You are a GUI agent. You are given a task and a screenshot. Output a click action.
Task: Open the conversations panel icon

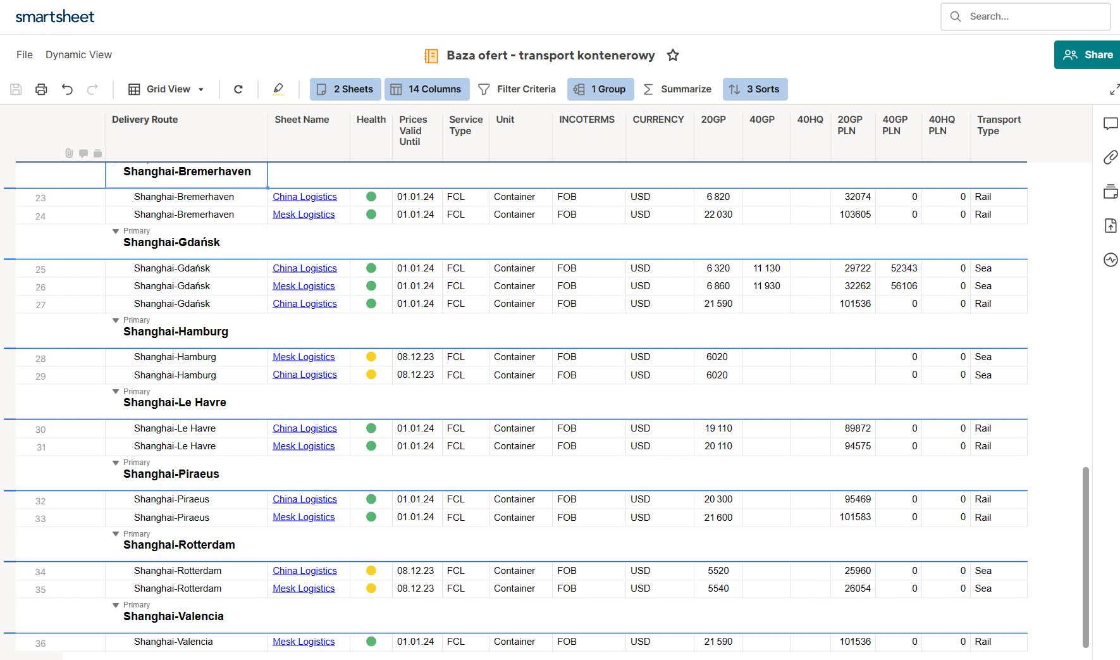click(x=1111, y=123)
